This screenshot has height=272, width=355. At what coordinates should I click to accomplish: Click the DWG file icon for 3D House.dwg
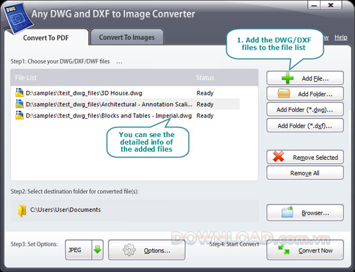19,93
